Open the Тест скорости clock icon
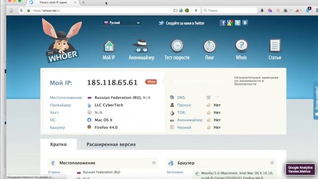This screenshot has width=318, height=179. (177, 46)
